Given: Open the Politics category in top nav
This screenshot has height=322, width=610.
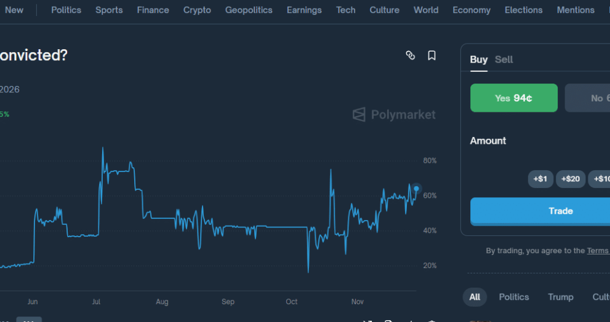Looking at the screenshot, I should pos(66,10).
